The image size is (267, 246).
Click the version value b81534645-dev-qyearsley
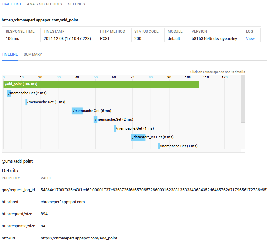click(214, 39)
